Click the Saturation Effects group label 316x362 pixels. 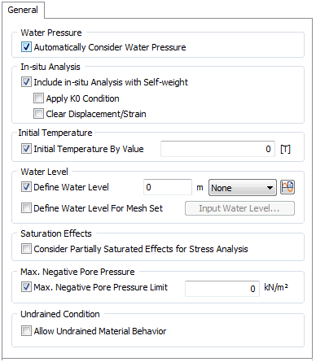[x=56, y=233]
